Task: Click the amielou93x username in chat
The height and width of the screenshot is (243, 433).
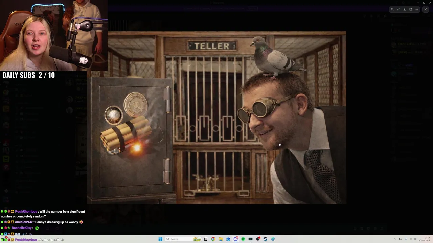Action: coord(24,222)
